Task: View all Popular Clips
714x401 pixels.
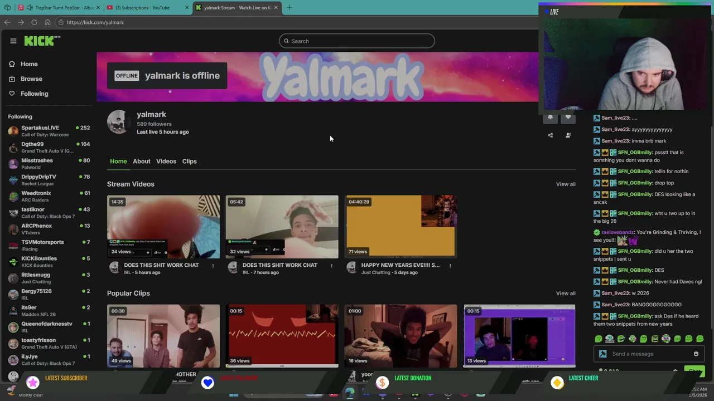Action: (x=566, y=294)
